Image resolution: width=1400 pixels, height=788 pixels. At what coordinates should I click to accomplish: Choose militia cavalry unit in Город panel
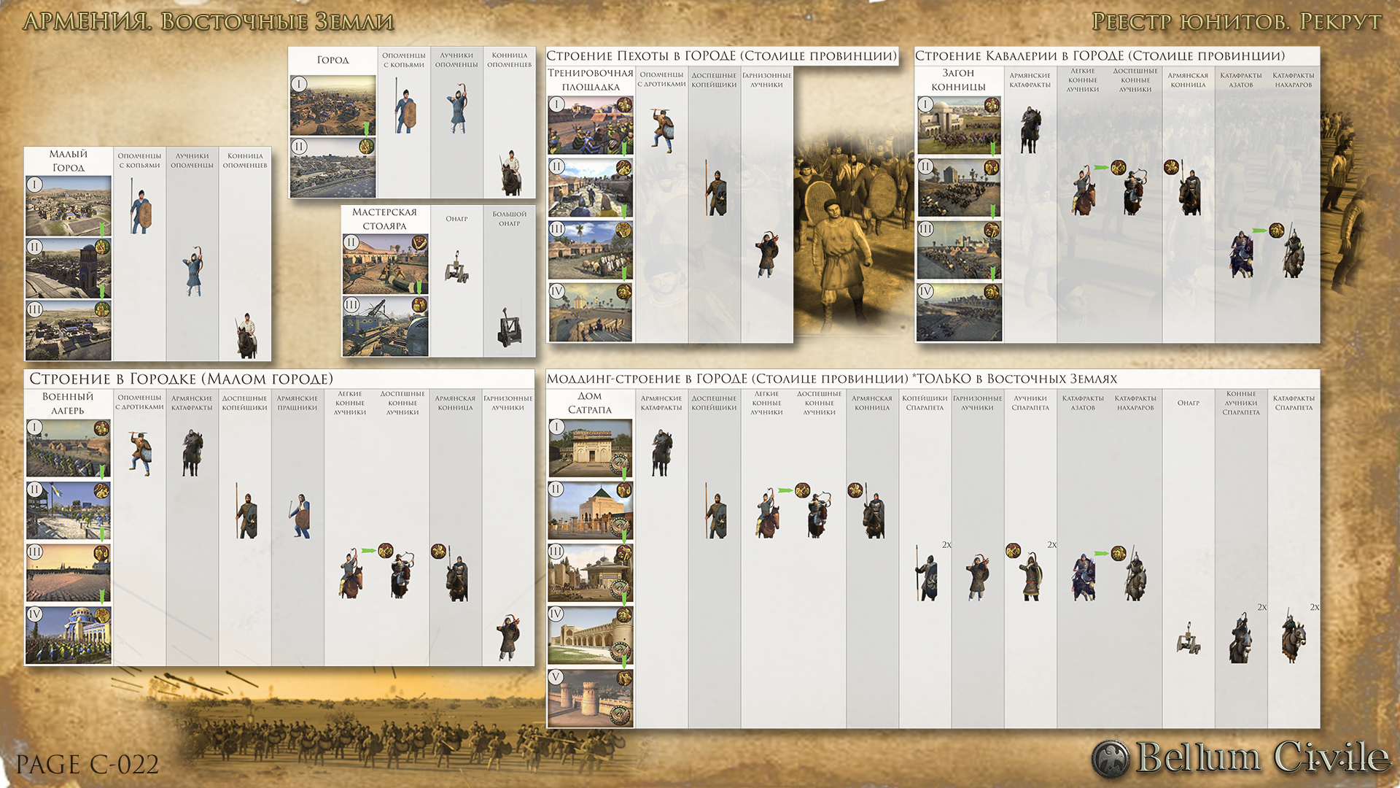(x=511, y=173)
